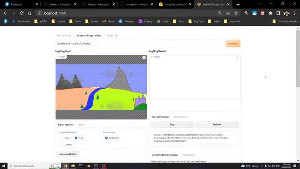Open the Advanced Editor button
The image size is (300, 169).
tap(68, 154)
